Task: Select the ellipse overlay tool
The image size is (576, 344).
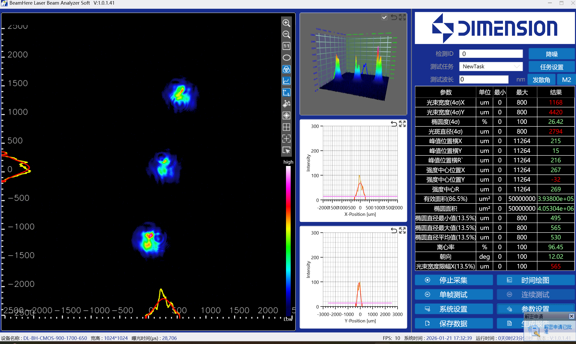Action: (x=286, y=58)
